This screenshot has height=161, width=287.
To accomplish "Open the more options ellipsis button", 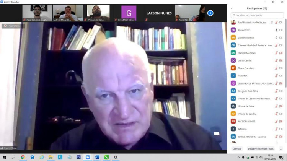I will point(281,149).
